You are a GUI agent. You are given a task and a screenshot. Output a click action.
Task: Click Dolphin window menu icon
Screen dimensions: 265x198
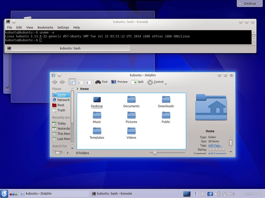[53, 75]
